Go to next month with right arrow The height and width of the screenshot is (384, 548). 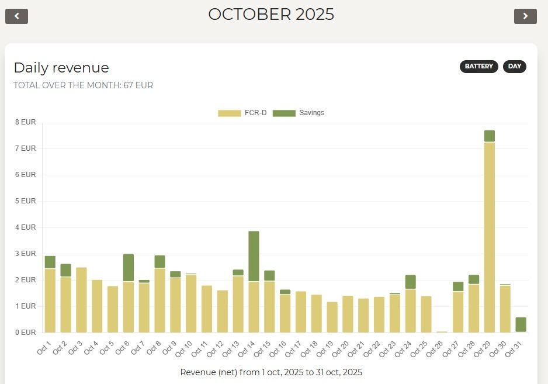coord(525,16)
